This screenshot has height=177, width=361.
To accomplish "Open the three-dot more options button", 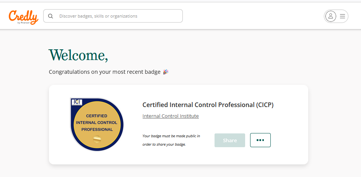I will pyautogui.click(x=260, y=140).
